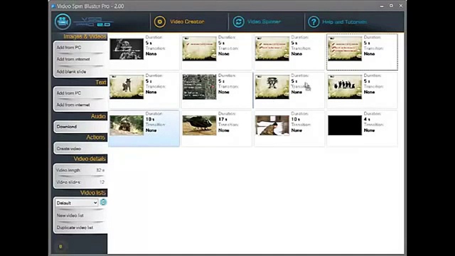Click the Video Spinner refresh icon
Image resolution: width=455 pixels, height=256 pixels.
(x=239, y=22)
